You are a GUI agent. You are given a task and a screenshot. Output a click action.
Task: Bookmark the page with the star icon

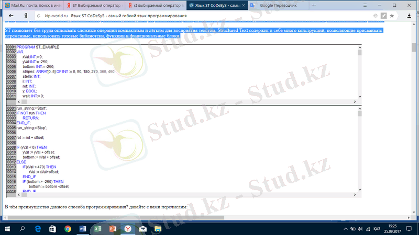[x=392, y=16]
